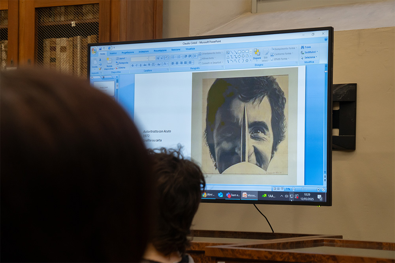Open the round Office button menu

point(94,51)
